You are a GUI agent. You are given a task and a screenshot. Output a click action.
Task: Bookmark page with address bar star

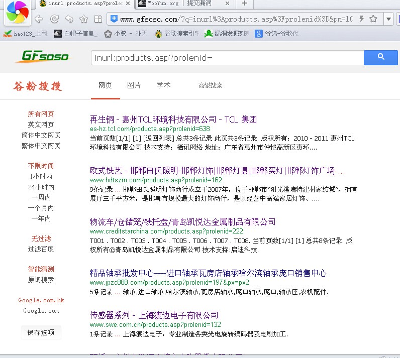pyautogui.click(x=373, y=19)
